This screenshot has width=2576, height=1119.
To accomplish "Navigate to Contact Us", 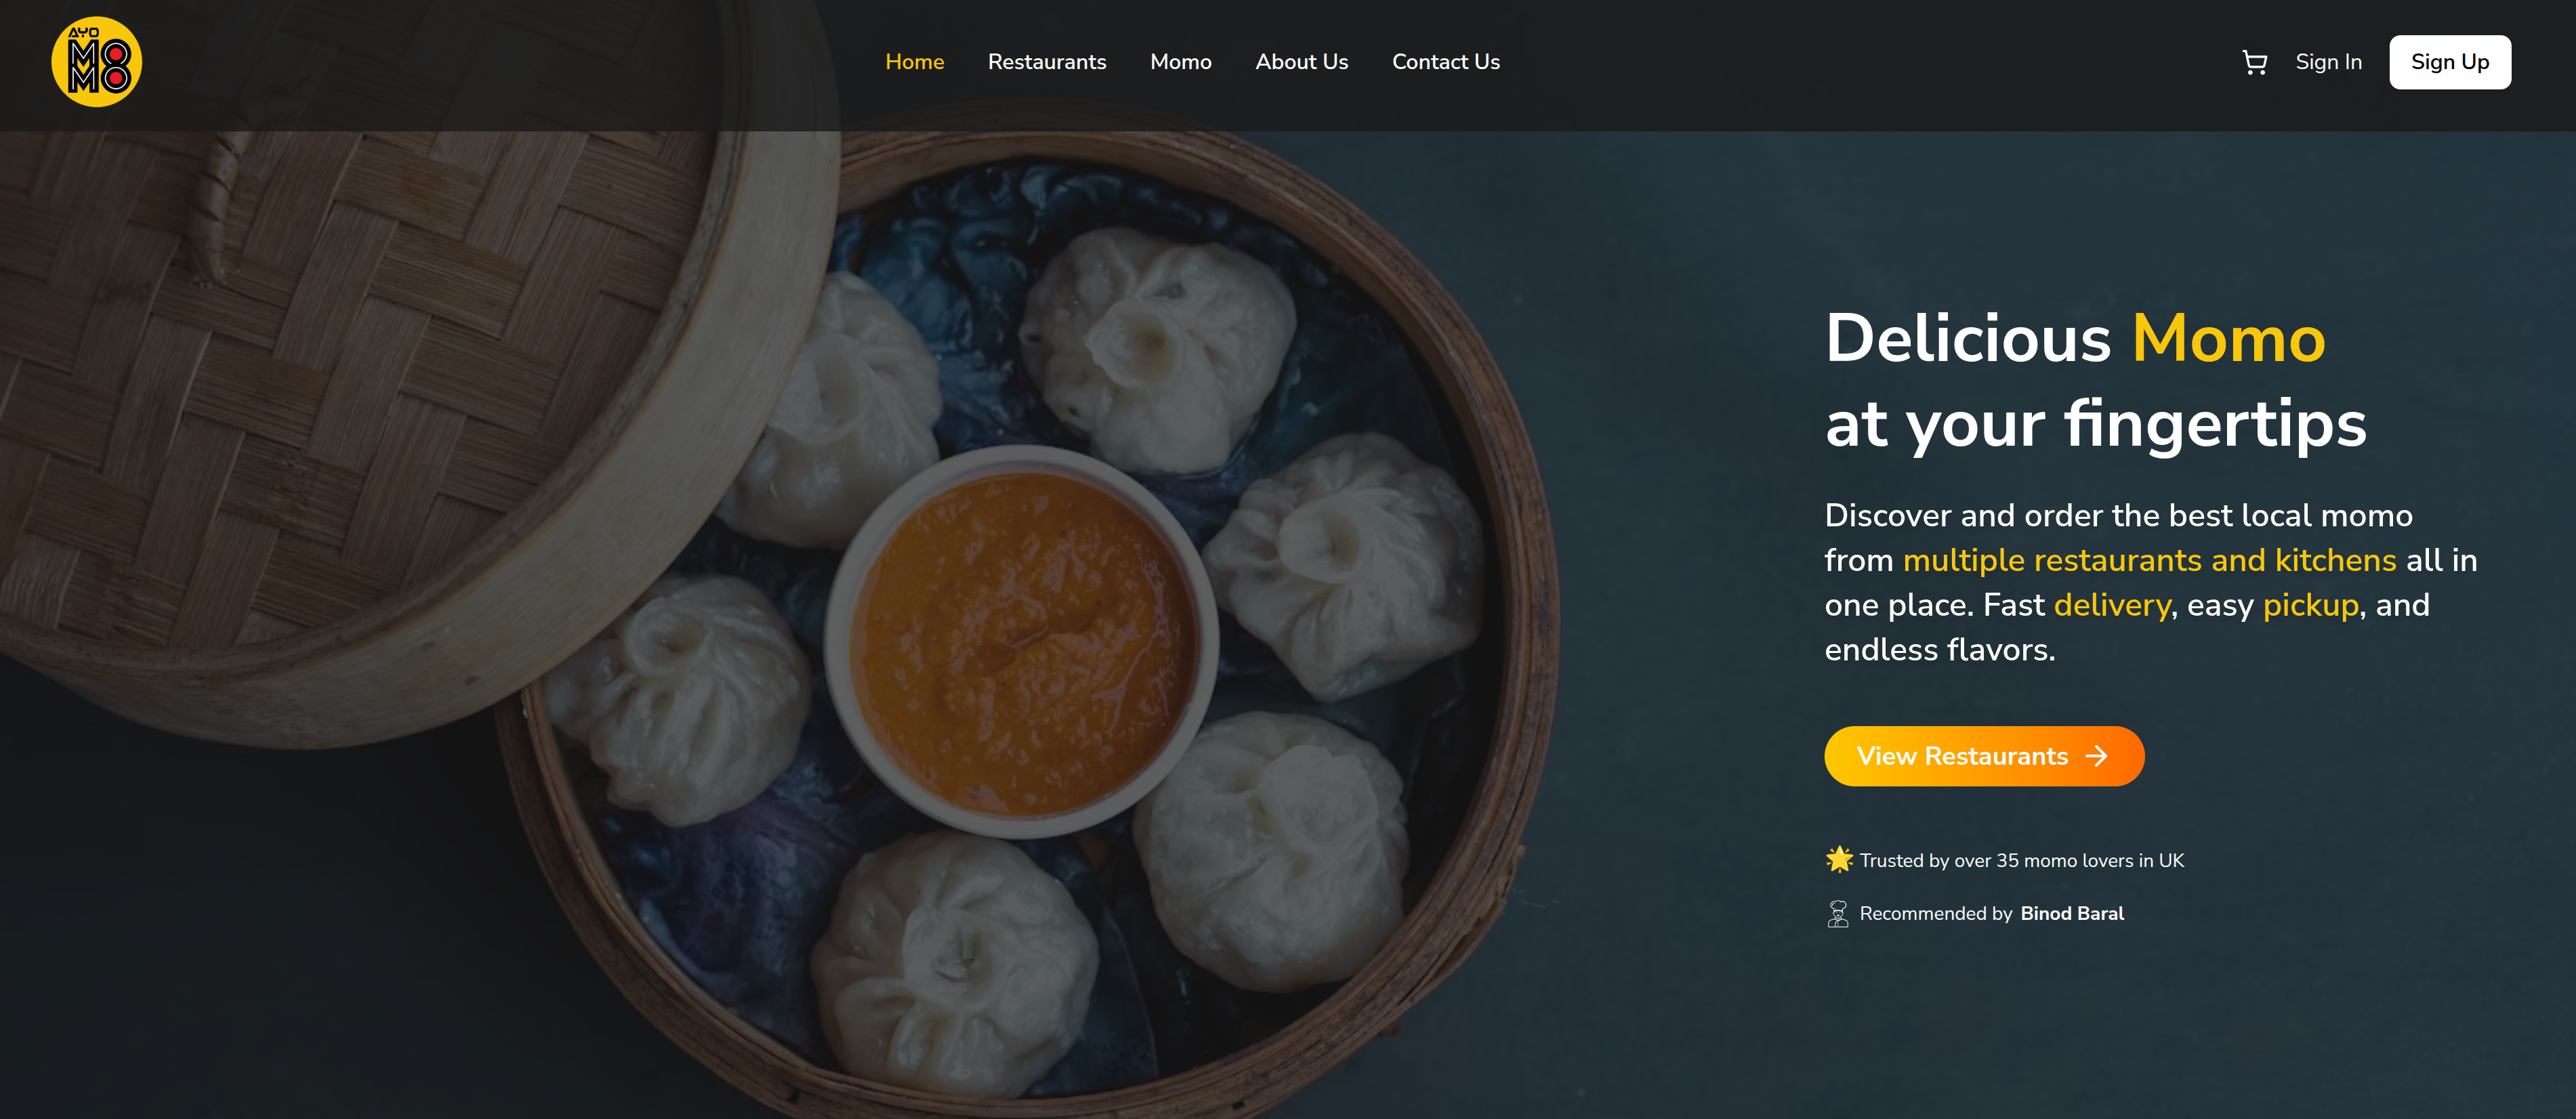I will click(1445, 62).
